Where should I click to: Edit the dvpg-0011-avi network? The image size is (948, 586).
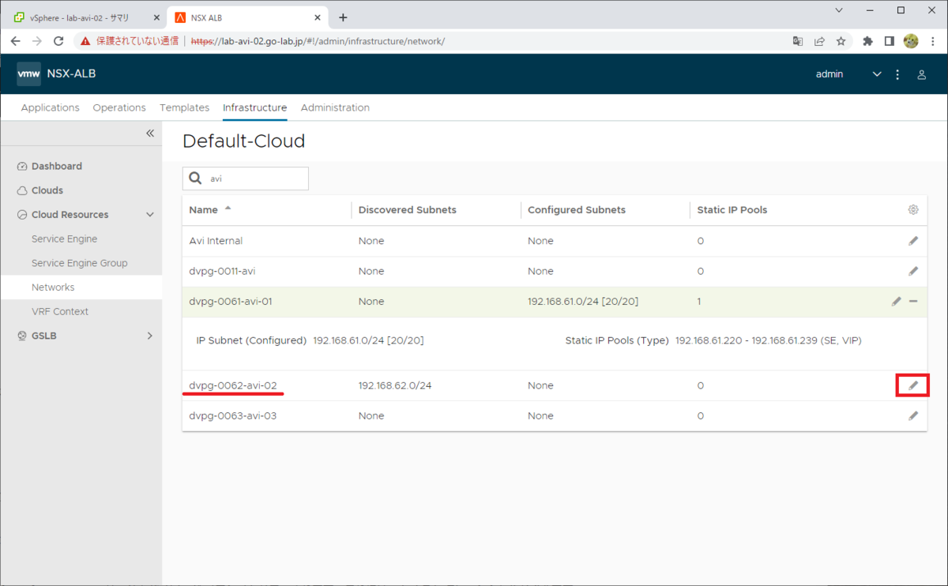[913, 271]
